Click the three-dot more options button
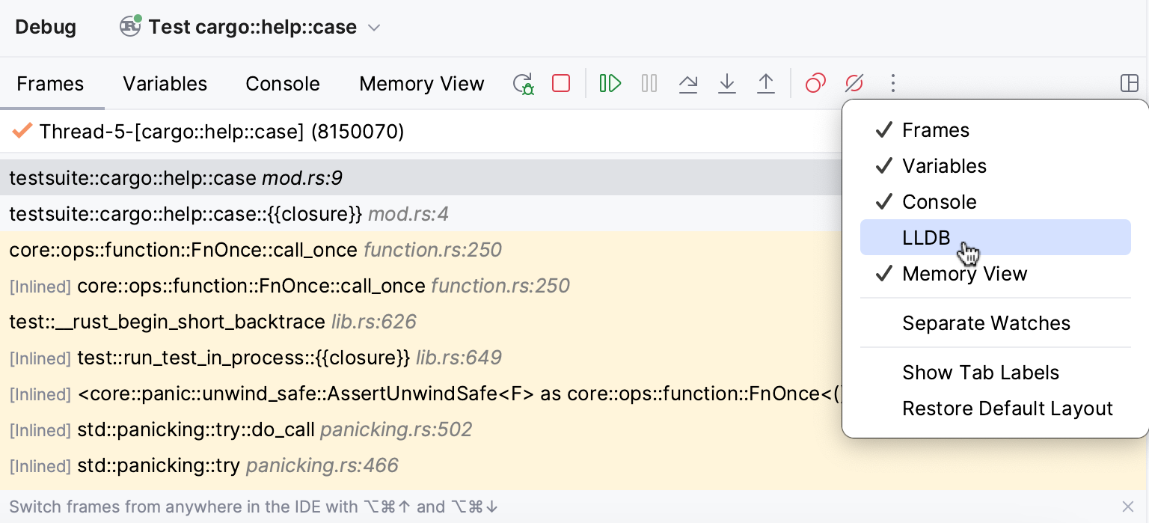This screenshot has width=1149, height=523. pyautogui.click(x=892, y=83)
